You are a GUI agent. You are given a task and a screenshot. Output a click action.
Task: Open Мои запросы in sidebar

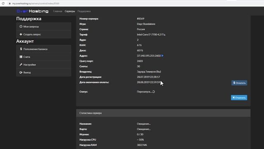pyautogui.click(x=44, y=26)
